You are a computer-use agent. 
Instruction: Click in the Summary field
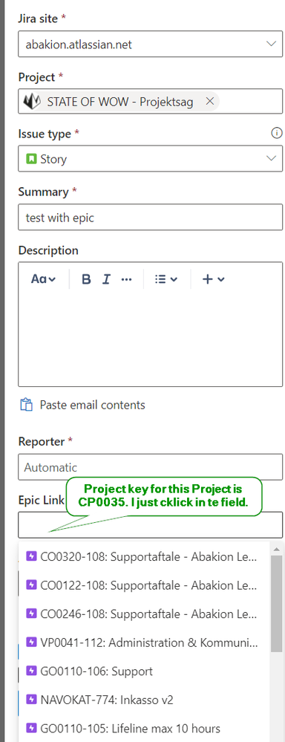[151, 217]
